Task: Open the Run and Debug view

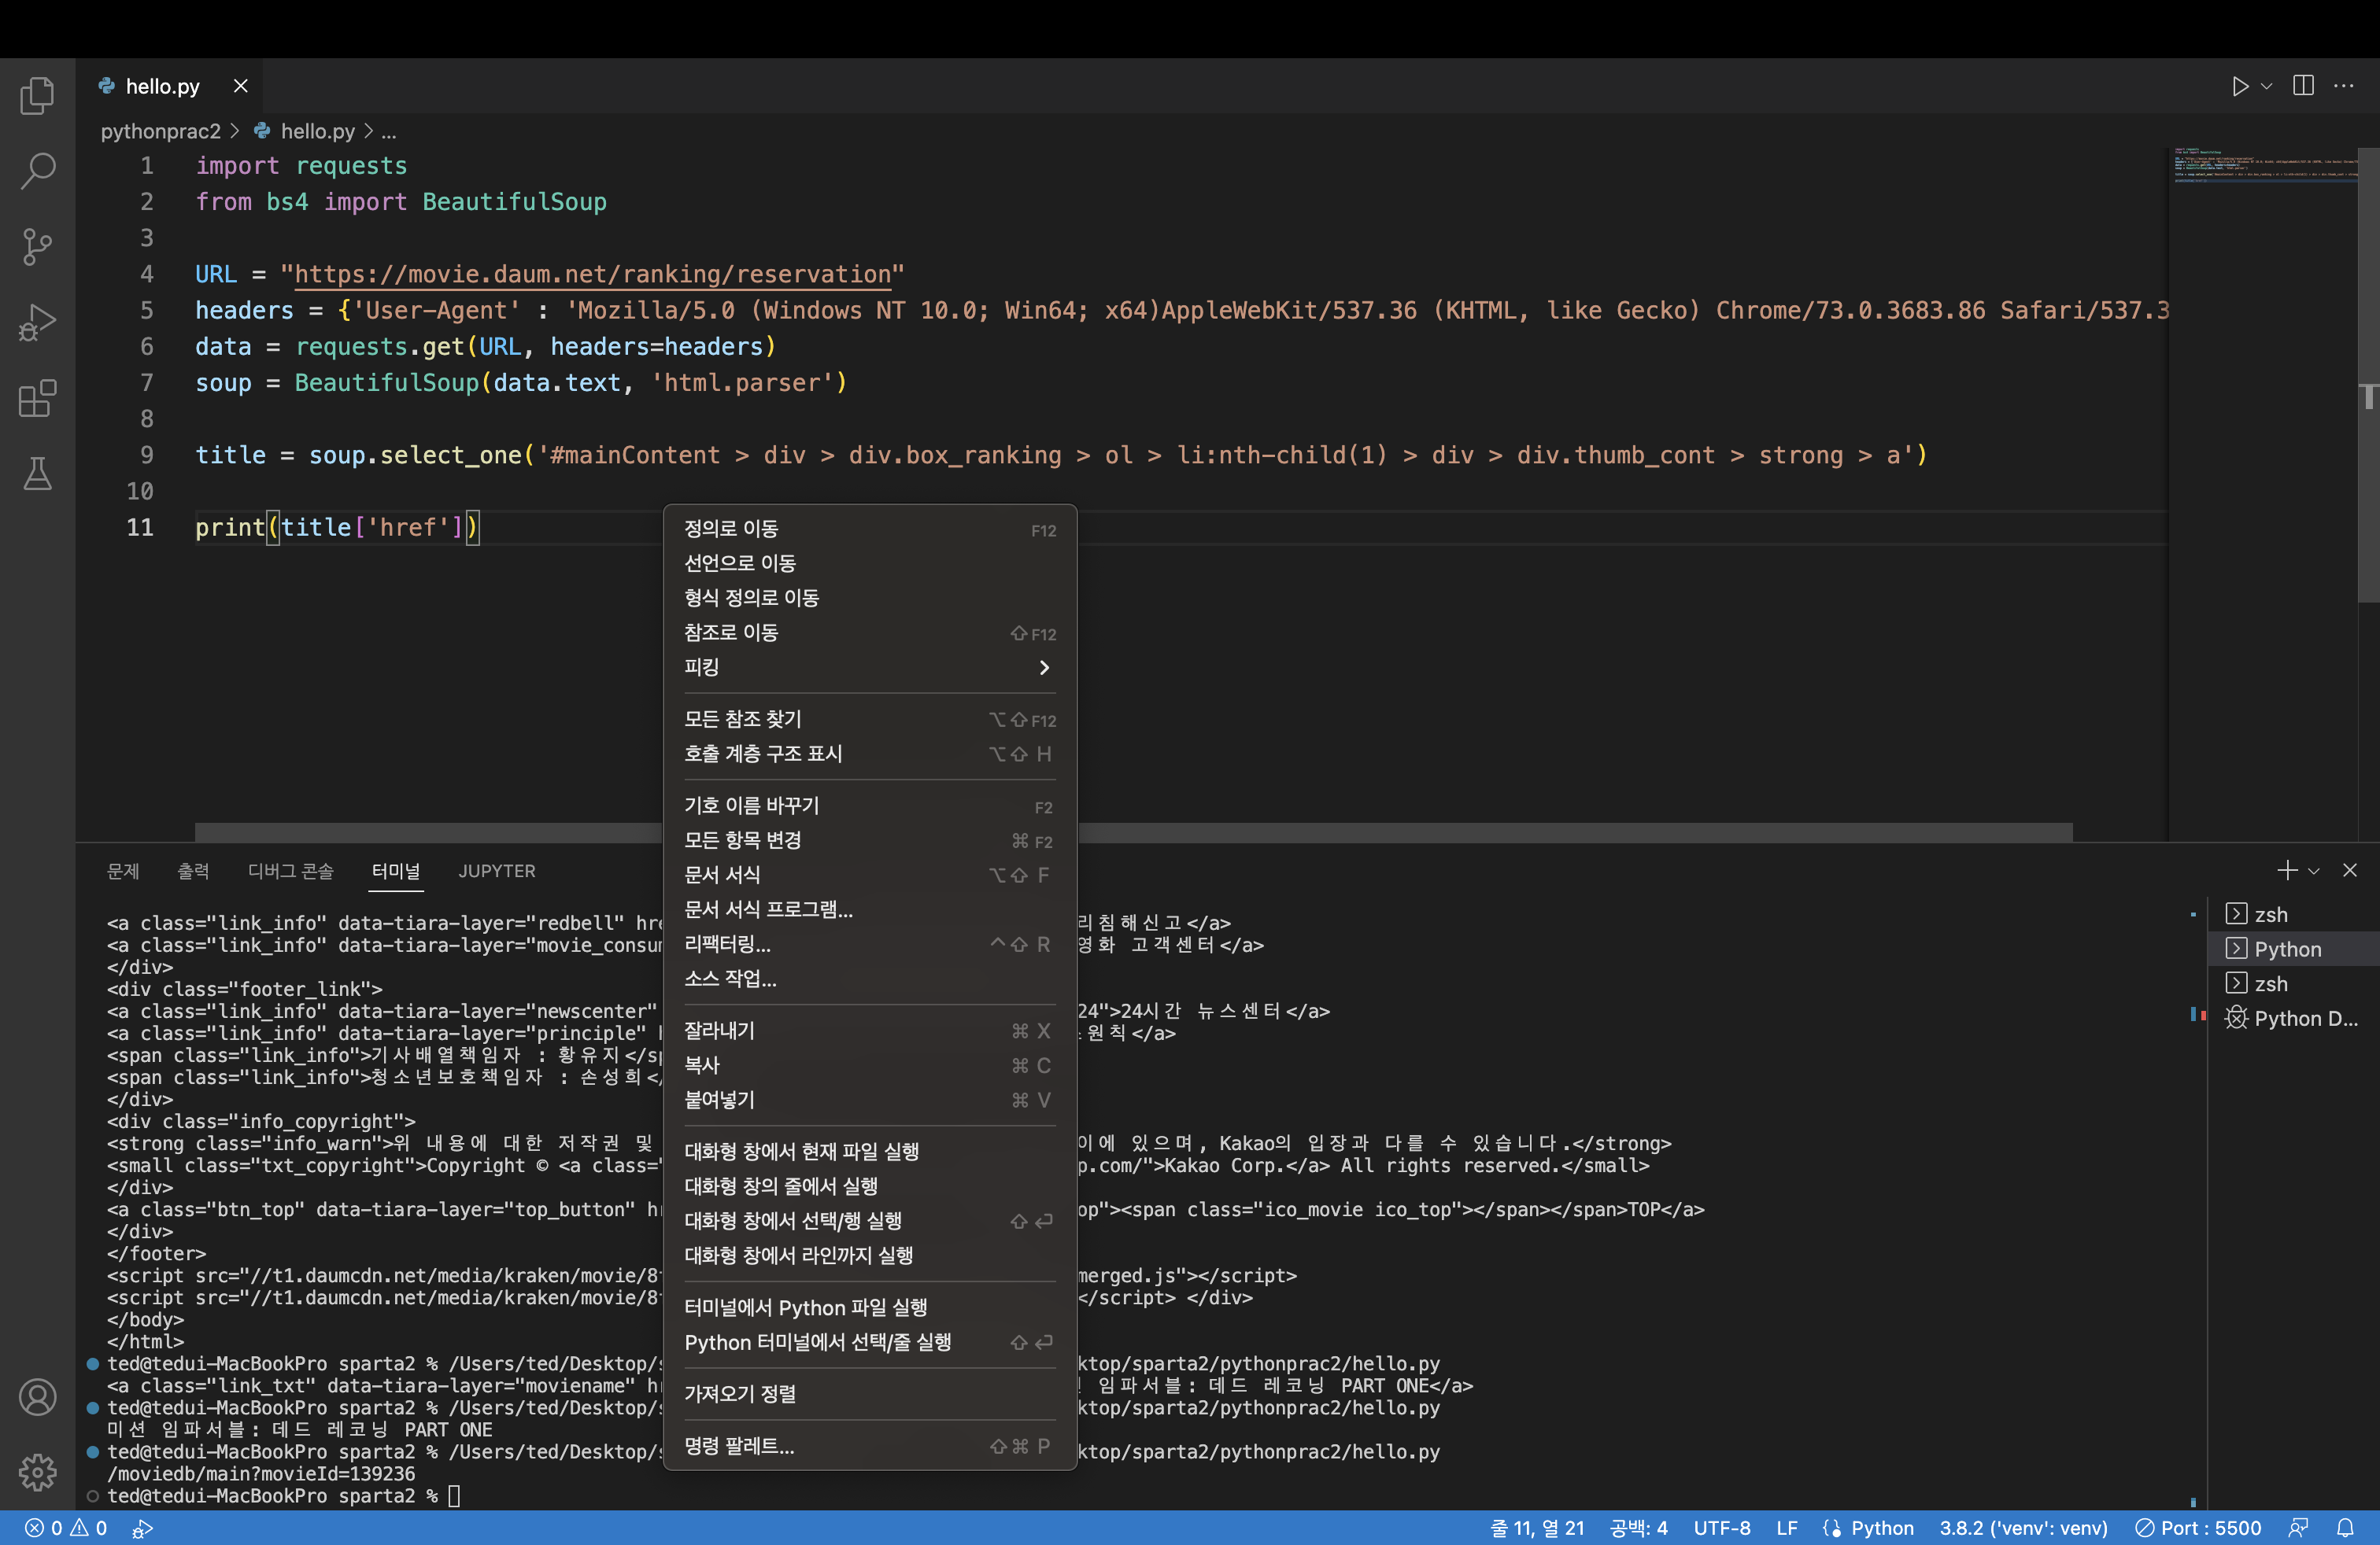Action: (x=37, y=323)
